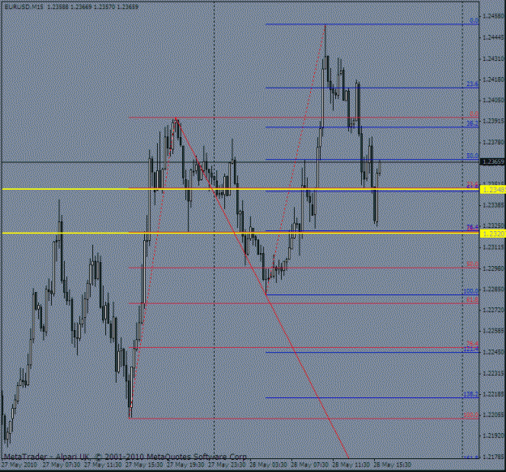Click the blue Fibonacci 100.0 level label
The height and width of the screenshot is (472, 506).
pos(471,291)
